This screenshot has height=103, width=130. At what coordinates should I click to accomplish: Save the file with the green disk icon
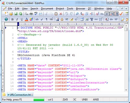pyautogui.click(x=16, y=14)
